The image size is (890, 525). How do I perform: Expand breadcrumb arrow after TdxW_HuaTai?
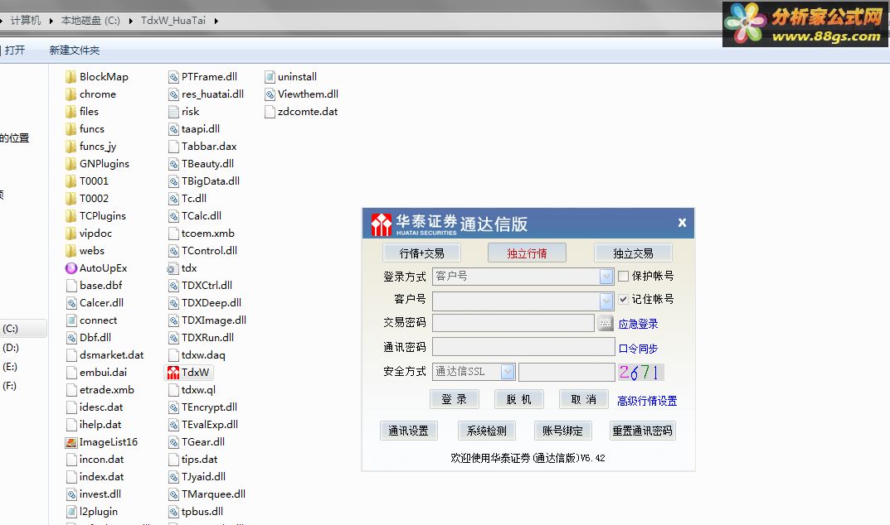point(216,21)
